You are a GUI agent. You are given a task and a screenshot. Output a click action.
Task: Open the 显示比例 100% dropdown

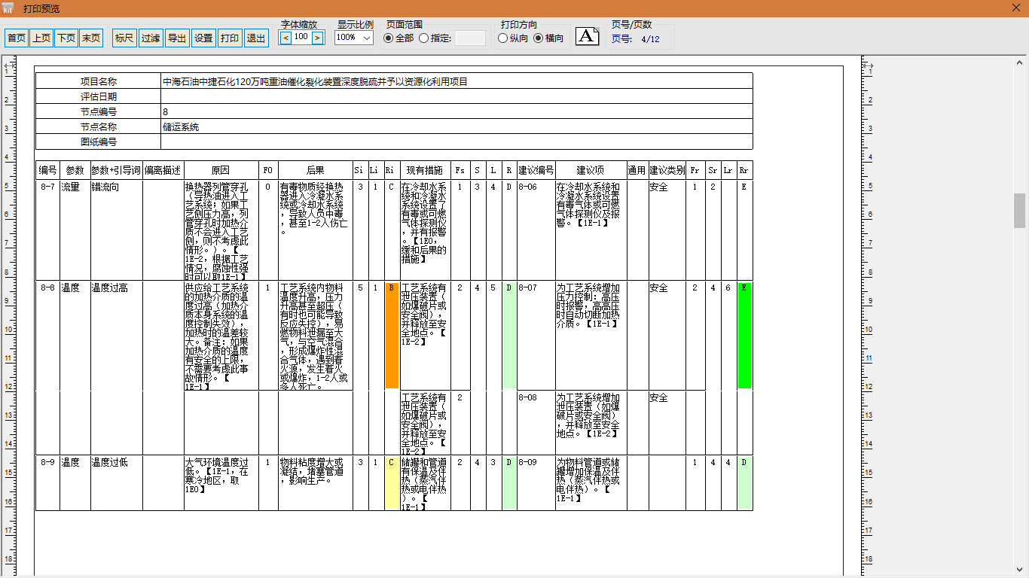pos(354,38)
